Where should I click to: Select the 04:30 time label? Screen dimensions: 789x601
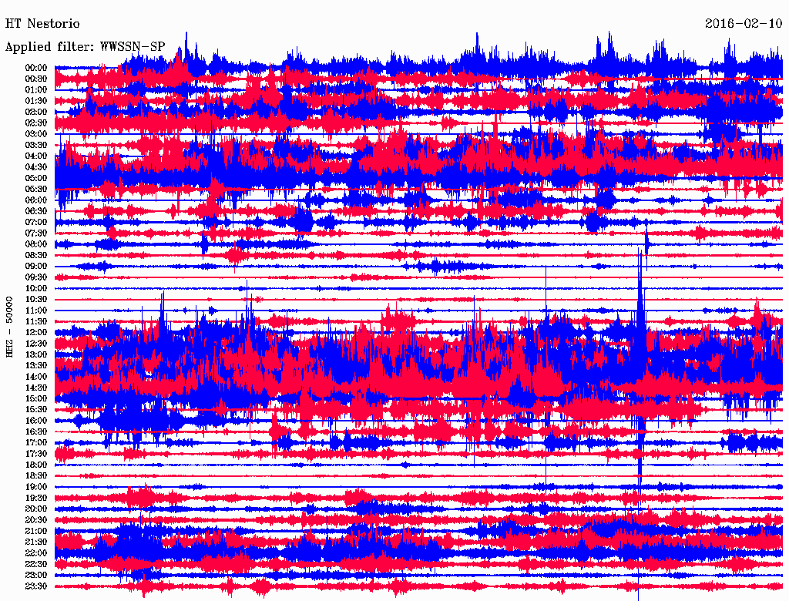tap(36, 167)
